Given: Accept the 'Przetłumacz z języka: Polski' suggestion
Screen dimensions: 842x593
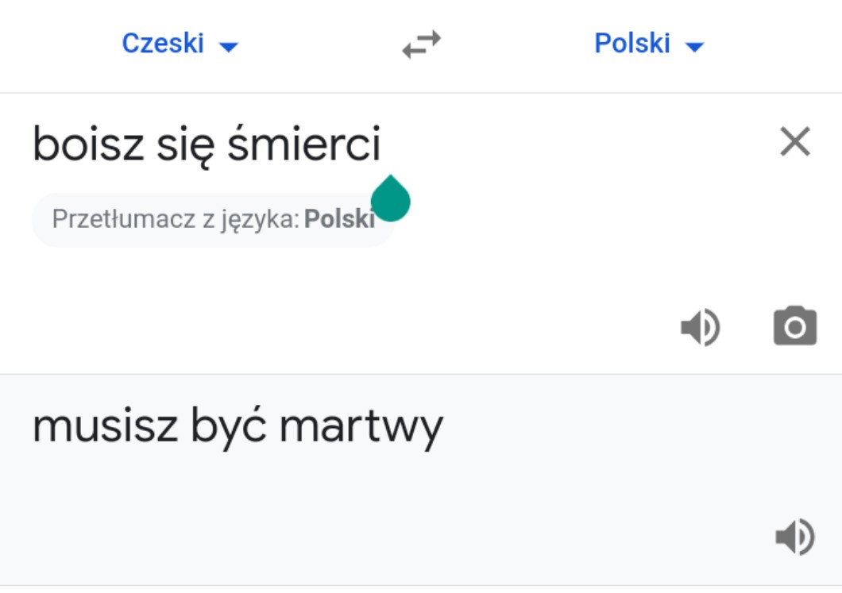Looking at the screenshot, I should [212, 219].
